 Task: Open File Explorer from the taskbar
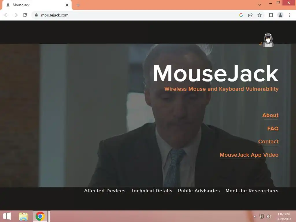pyautogui.click(x=23, y=216)
